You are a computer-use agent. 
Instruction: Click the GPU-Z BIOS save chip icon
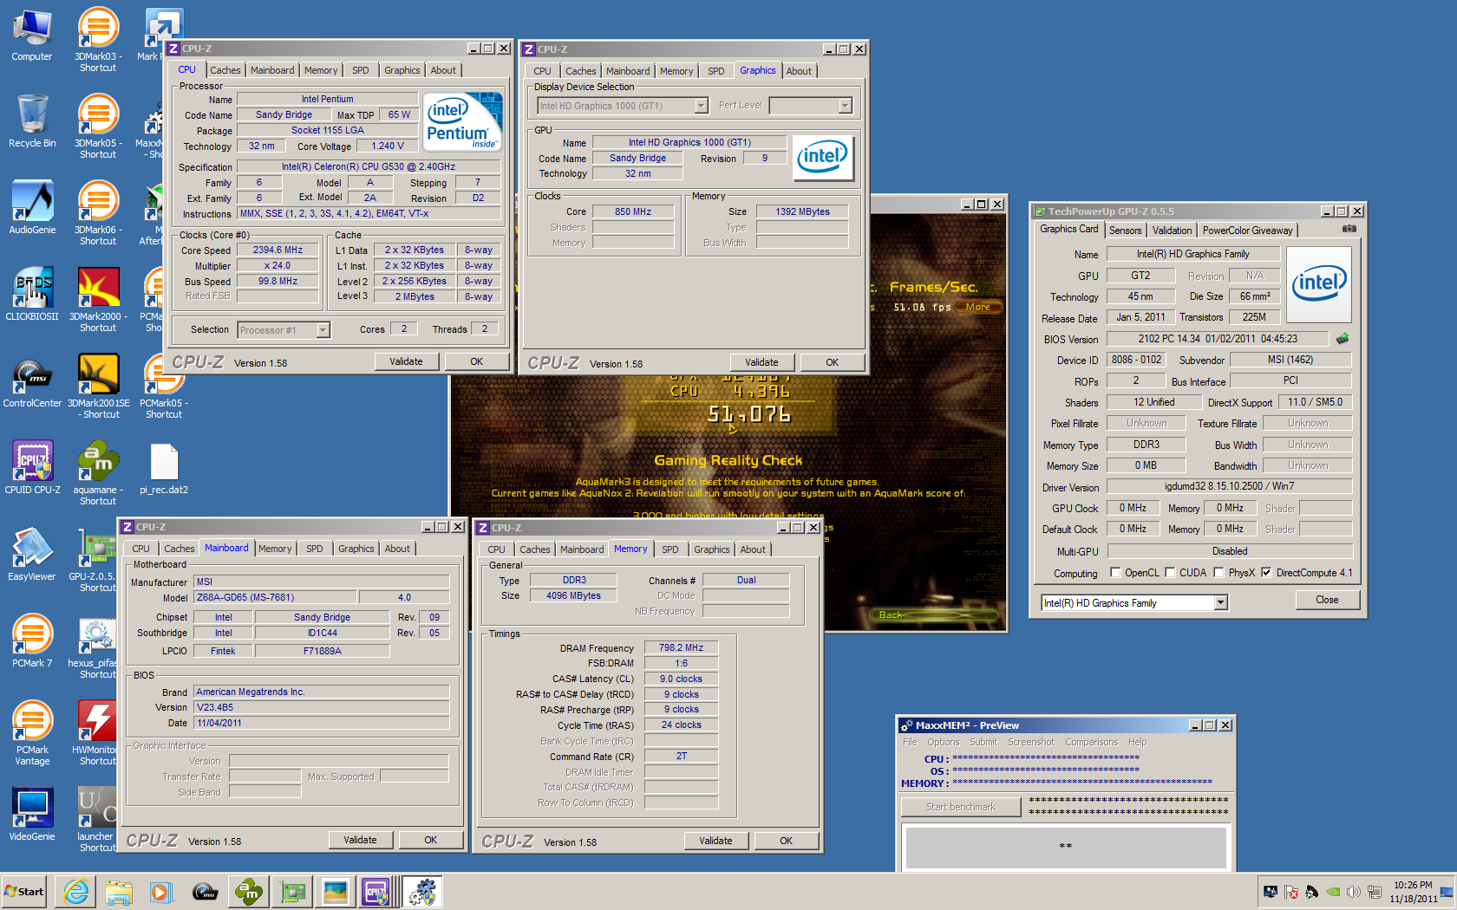coord(1343,339)
